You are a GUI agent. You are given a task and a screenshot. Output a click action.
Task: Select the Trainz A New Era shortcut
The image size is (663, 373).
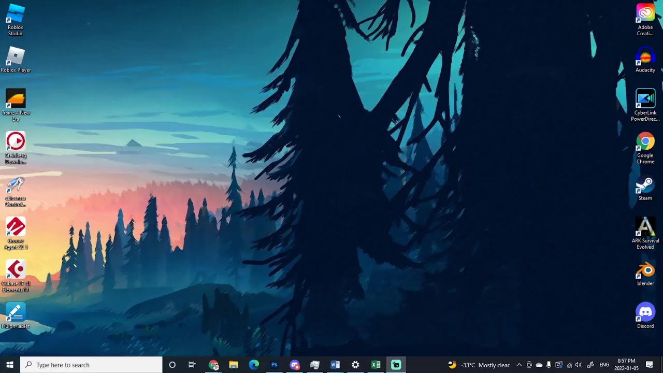[16, 105]
